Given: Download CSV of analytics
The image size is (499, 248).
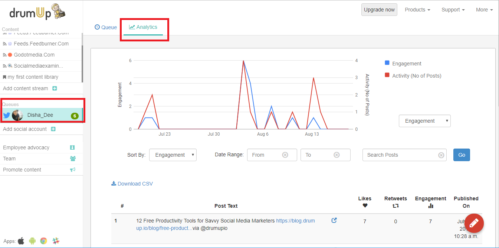Looking at the screenshot, I should pyautogui.click(x=132, y=184).
